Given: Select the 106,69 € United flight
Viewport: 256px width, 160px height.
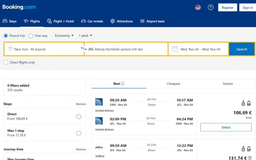Looking at the screenshot, I should [226, 127].
